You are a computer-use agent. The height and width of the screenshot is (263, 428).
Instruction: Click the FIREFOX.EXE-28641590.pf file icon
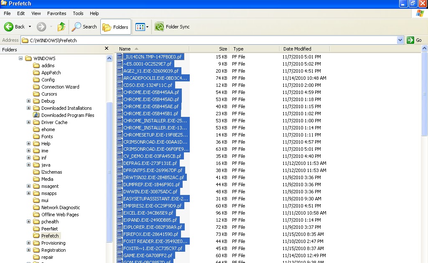(119, 234)
